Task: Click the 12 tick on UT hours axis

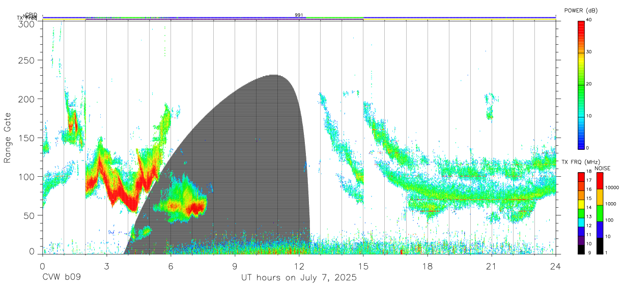Action: pyautogui.click(x=299, y=266)
